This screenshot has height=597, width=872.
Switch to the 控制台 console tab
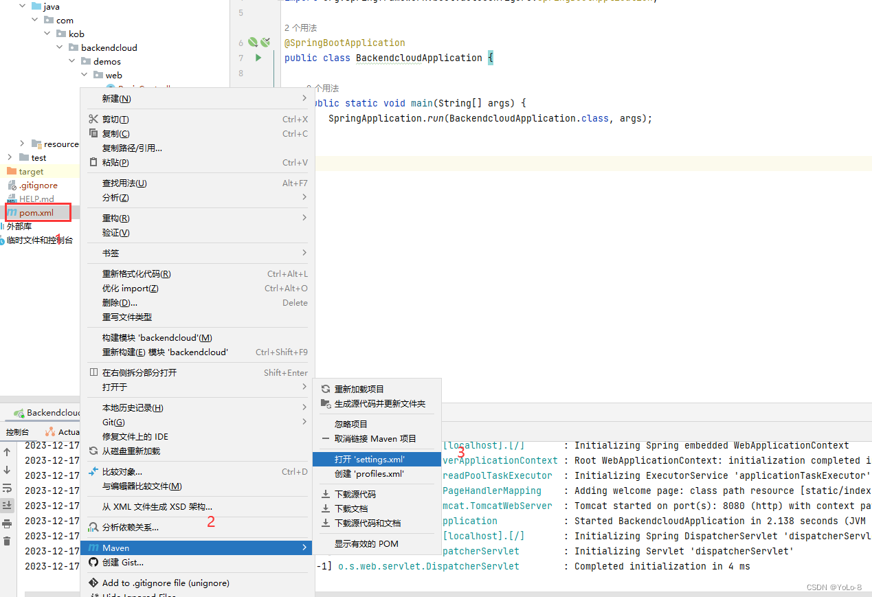point(17,432)
